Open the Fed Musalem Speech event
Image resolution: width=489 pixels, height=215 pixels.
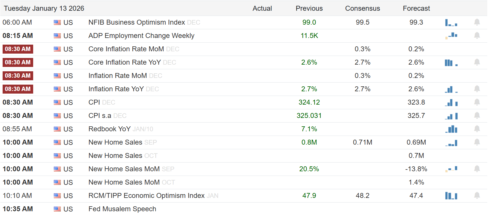coord(122,209)
